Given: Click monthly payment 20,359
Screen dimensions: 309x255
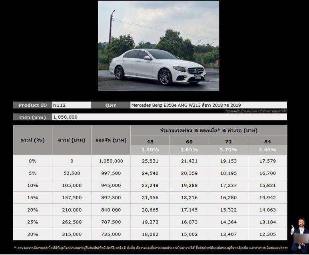Looking at the screenshot, I should coord(189,173).
